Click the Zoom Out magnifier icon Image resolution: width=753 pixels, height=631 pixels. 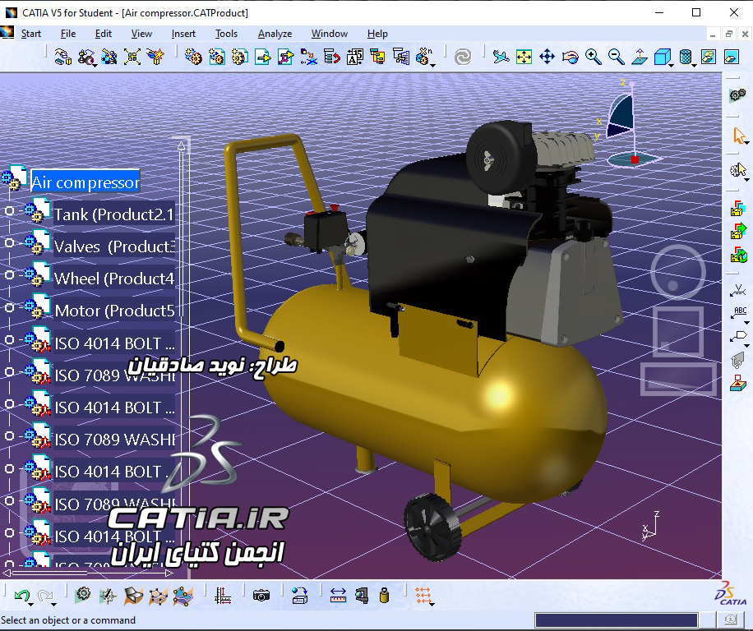click(x=617, y=57)
